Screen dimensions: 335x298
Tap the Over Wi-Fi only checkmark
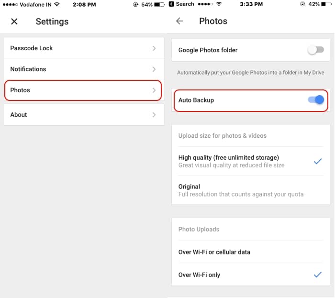tap(317, 274)
